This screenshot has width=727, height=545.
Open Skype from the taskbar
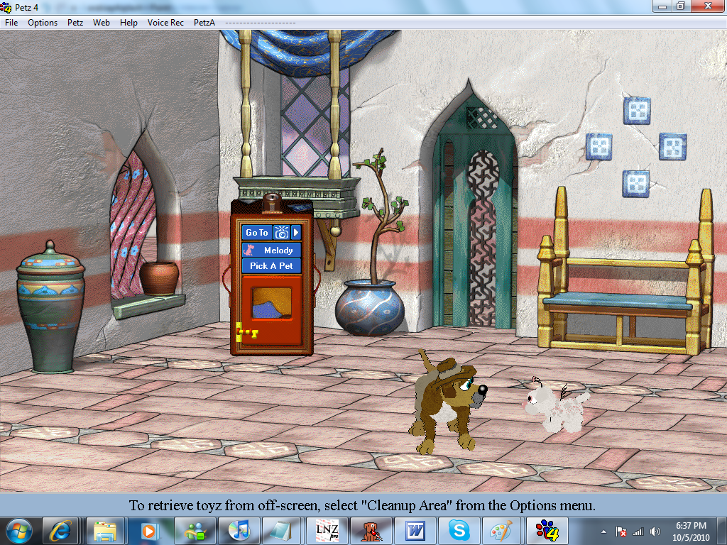(459, 531)
